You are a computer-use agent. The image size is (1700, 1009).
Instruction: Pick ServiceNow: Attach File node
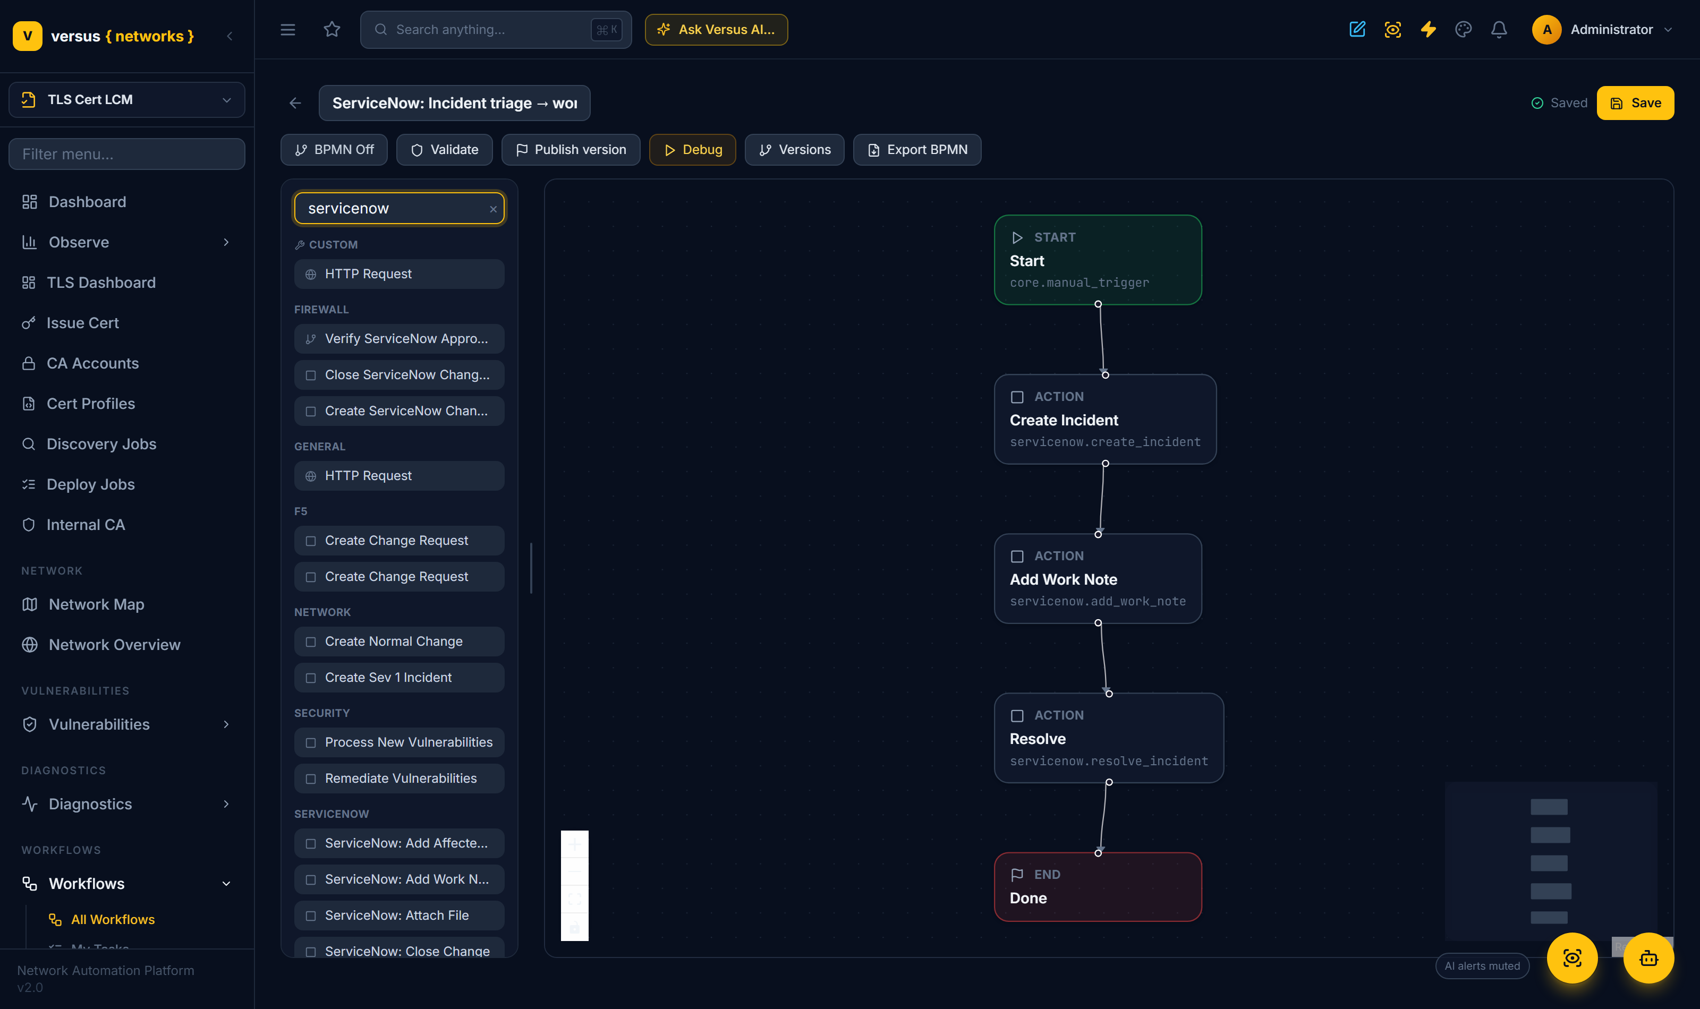(399, 915)
